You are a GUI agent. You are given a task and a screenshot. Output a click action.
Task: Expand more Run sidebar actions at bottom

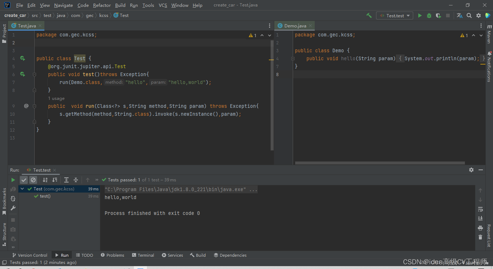(13, 247)
